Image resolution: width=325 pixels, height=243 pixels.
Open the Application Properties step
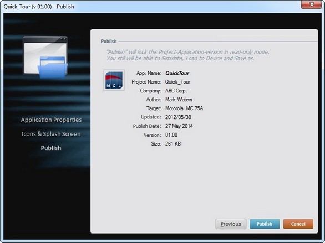coord(51,120)
